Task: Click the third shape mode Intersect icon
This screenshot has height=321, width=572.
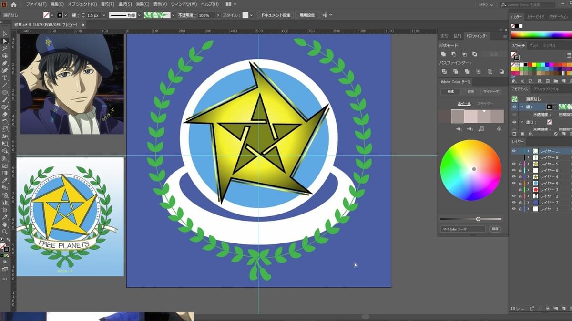Action: point(464,54)
